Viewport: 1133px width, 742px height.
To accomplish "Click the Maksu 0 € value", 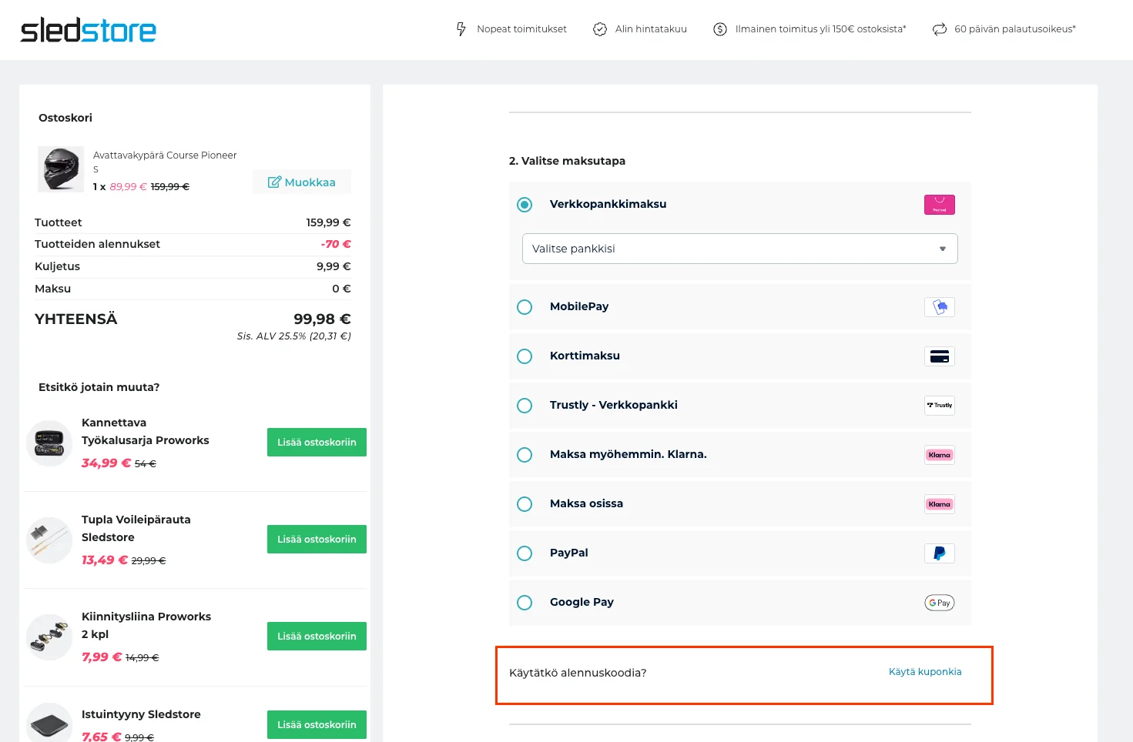I will (x=341, y=289).
